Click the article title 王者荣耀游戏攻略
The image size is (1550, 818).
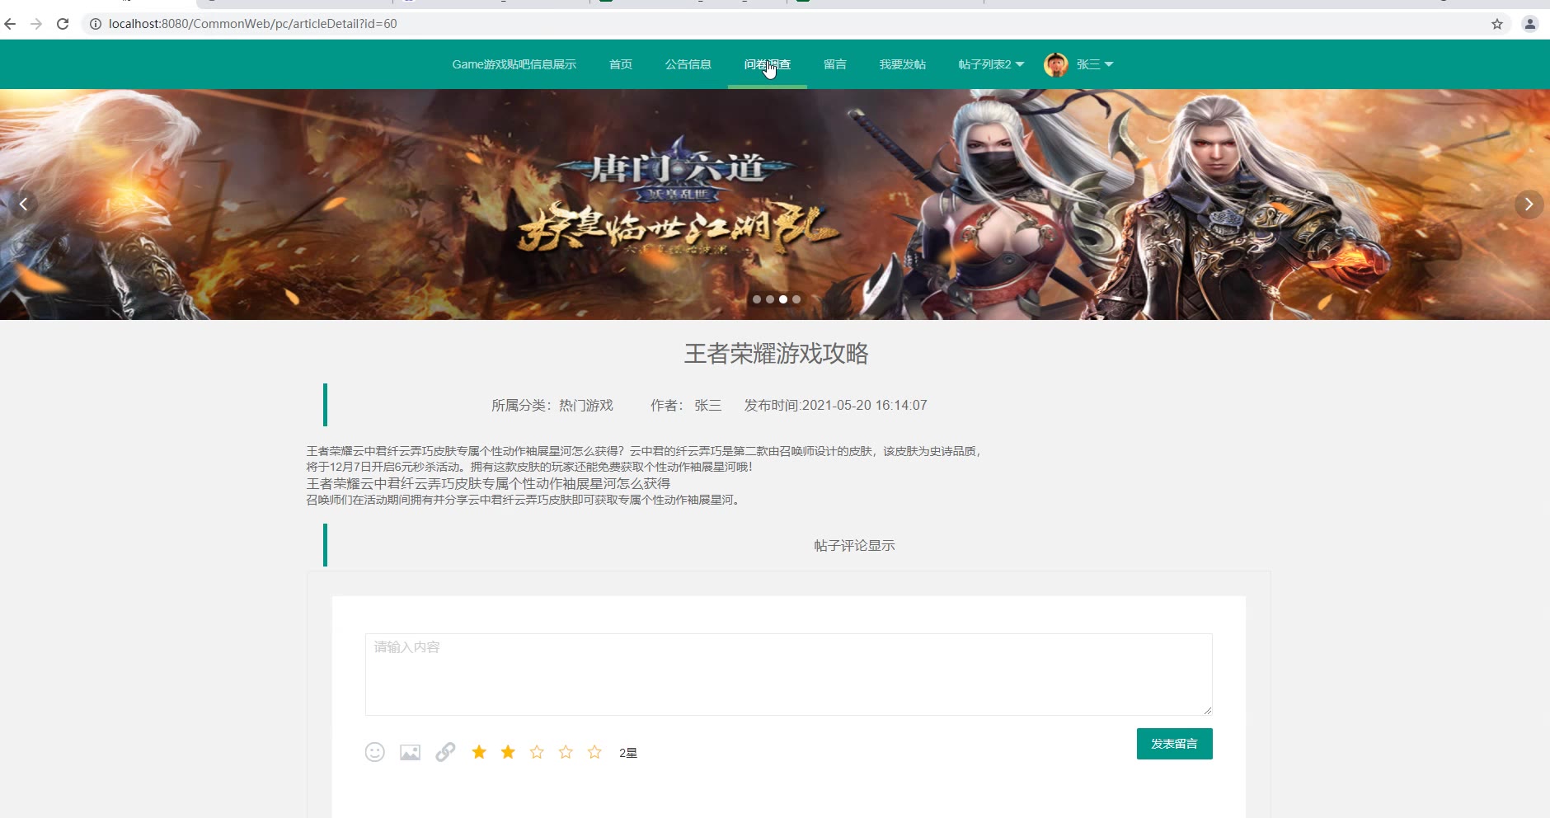pyautogui.click(x=776, y=354)
